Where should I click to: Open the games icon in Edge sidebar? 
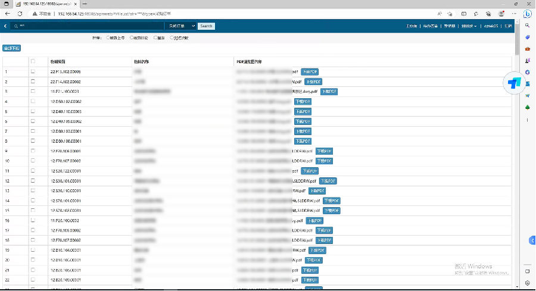[x=528, y=61]
